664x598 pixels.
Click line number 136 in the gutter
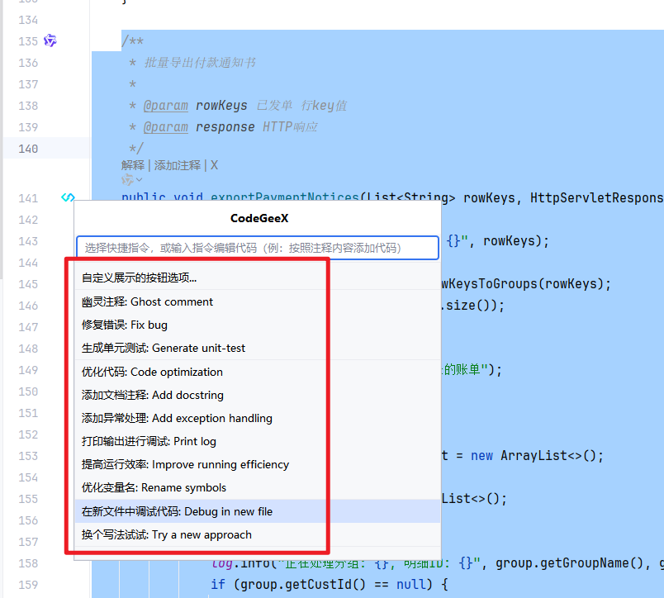[x=28, y=63]
